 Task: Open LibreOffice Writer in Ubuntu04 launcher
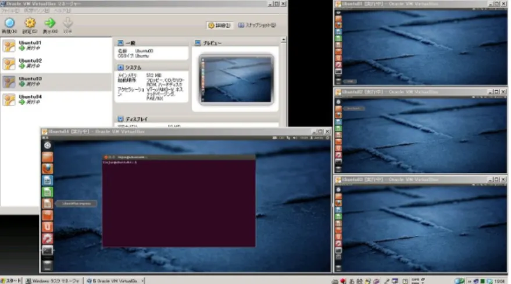click(48, 180)
